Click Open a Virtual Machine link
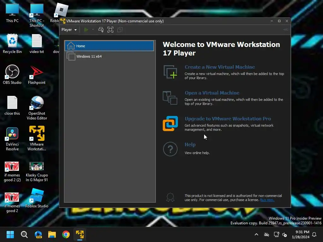The image size is (323, 242). coord(212,93)
